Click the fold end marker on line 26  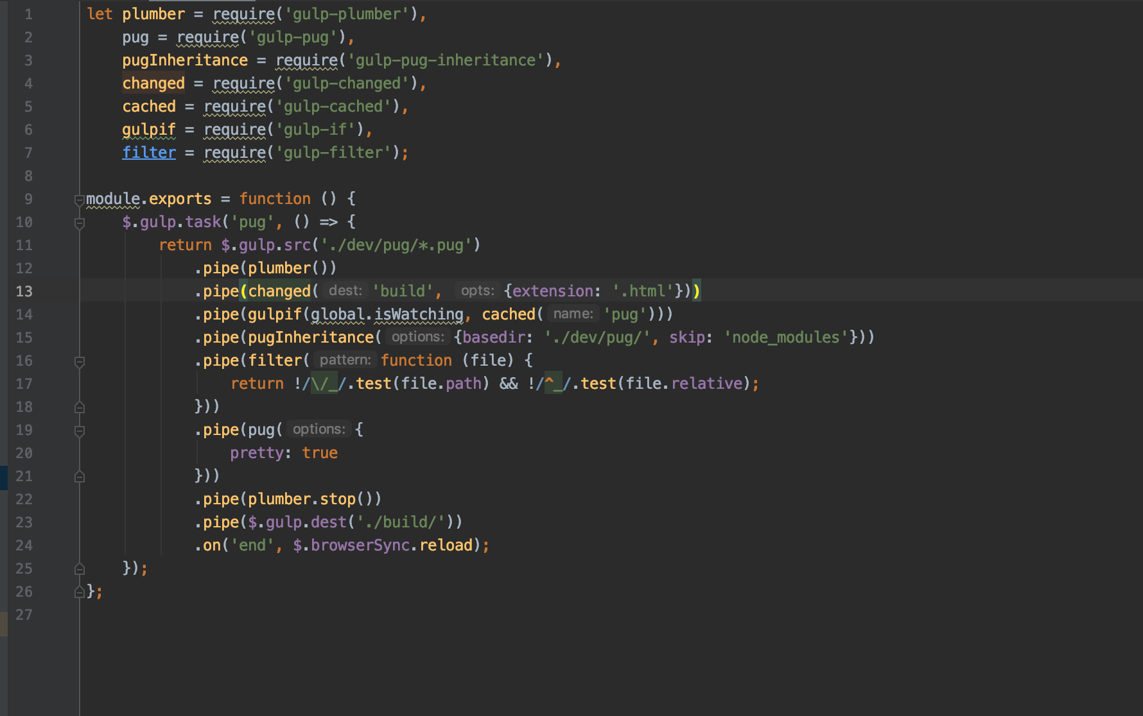click(80, 592)
